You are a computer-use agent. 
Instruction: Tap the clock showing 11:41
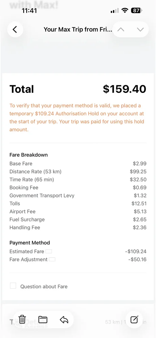pos(29,10)
